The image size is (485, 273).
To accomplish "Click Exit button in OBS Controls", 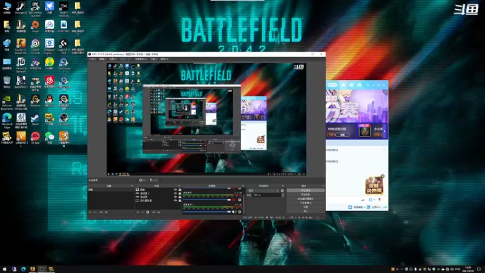I will tap(306, 211).
